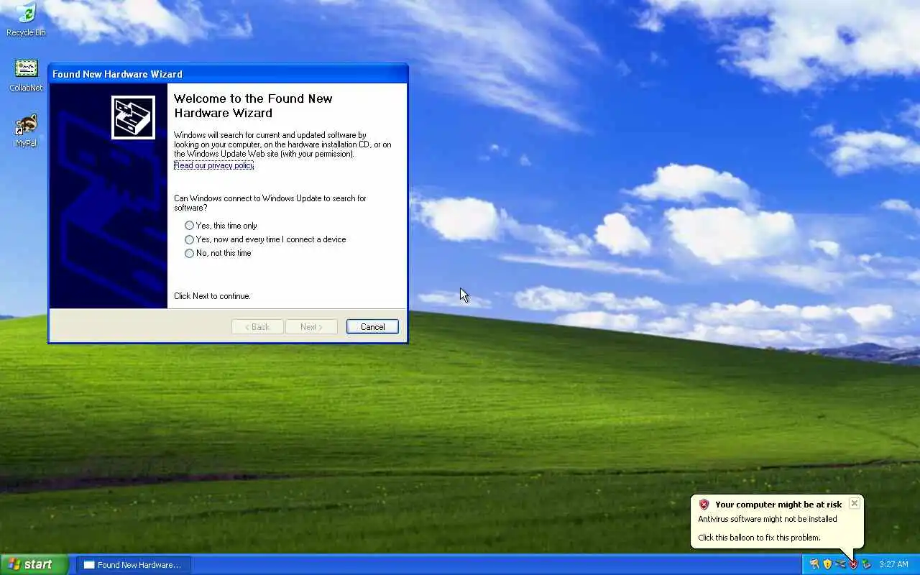Screen dimensions: 920x575
Task: Click the hardware wizard illustration icon
Action: [x=133, y=117]
